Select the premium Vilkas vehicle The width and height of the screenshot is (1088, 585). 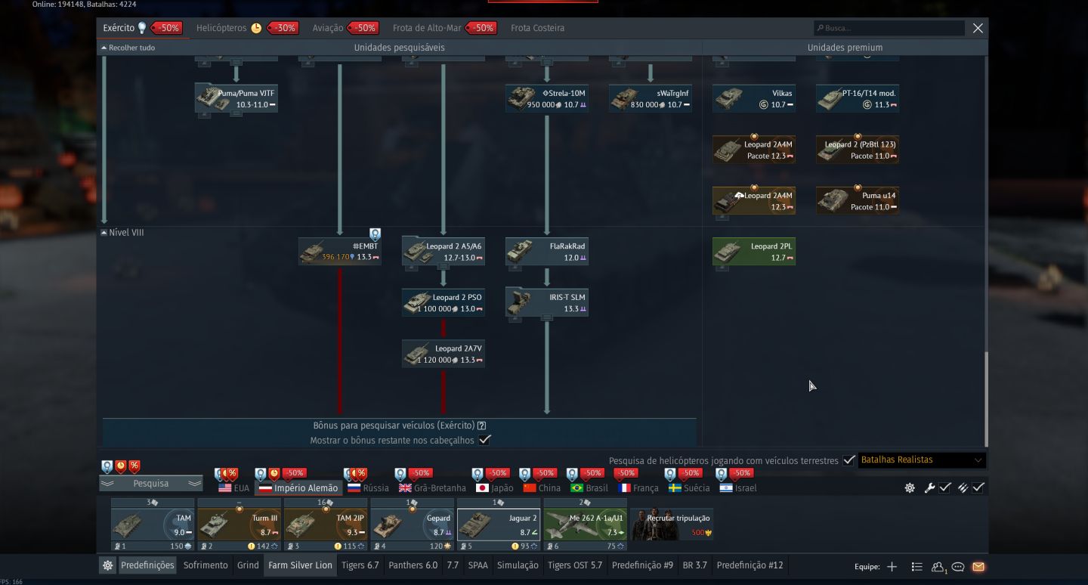click(754, 99)
